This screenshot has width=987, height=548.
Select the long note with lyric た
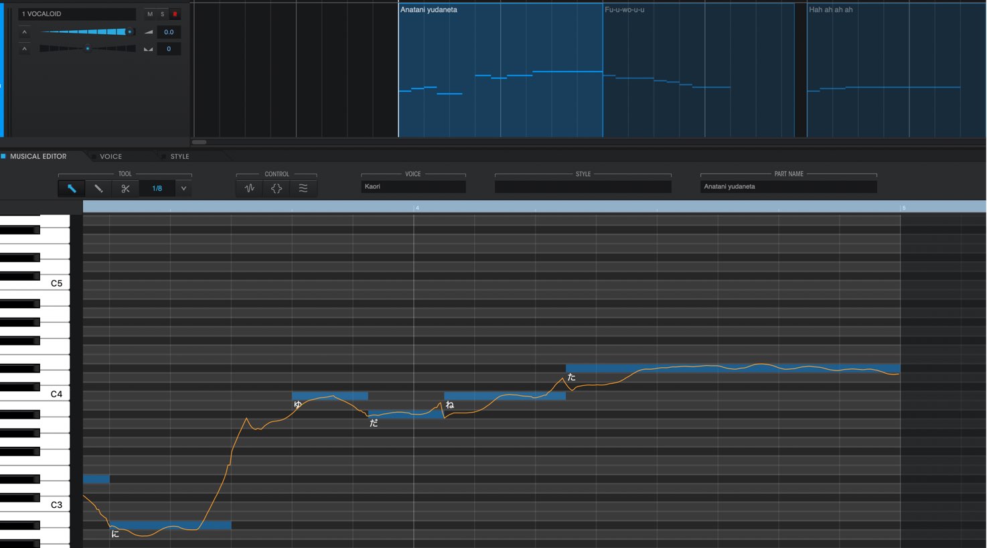click(x=733, y=368)
